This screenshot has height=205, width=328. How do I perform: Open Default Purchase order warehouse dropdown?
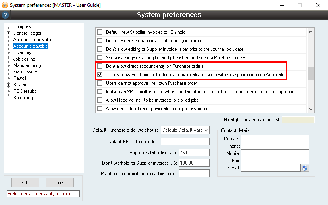point(206,130)
